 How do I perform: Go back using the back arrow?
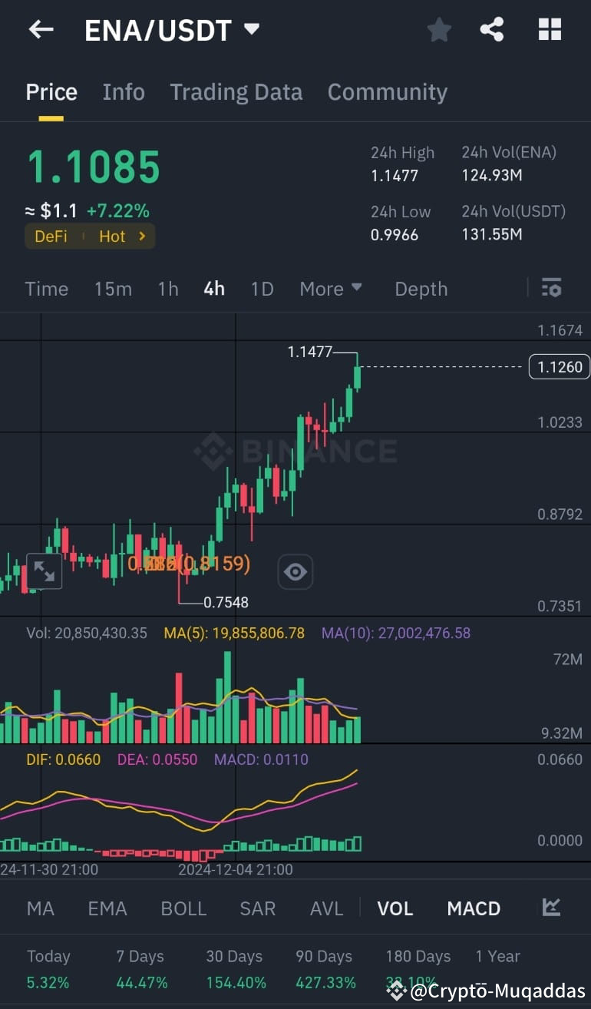click(40, 29)
